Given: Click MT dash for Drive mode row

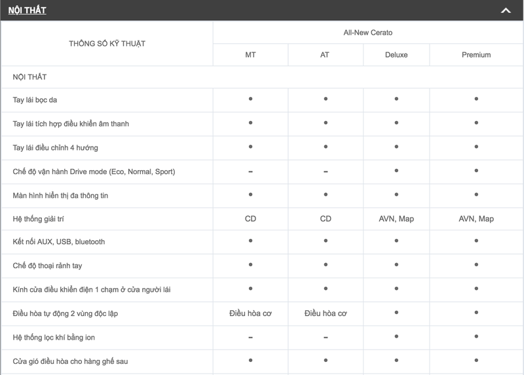Looking at the screenshot, I should point(250,171).
